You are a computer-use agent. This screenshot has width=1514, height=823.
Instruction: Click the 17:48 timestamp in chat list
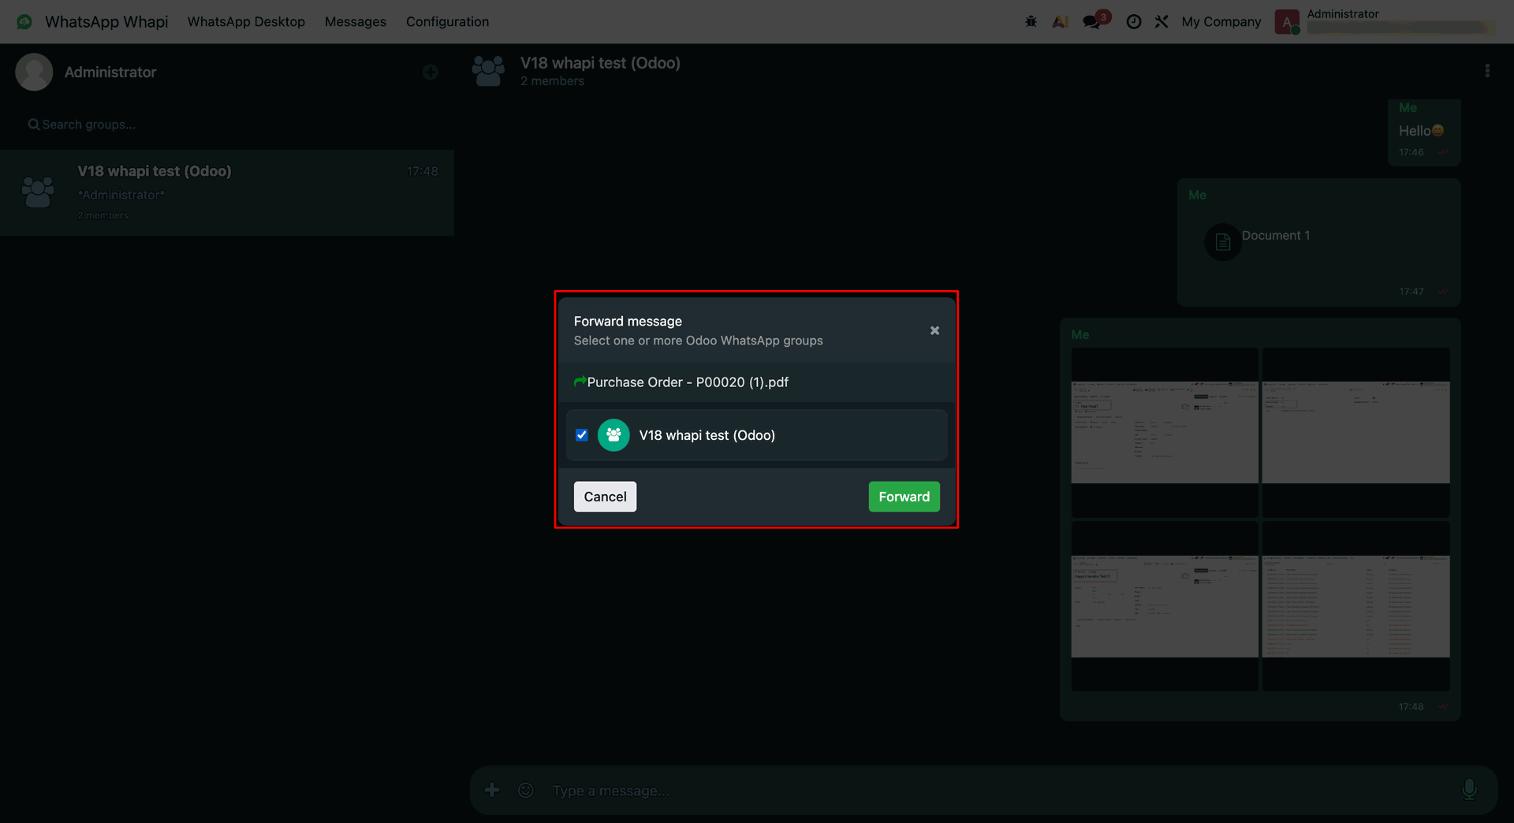coord(423,171)
